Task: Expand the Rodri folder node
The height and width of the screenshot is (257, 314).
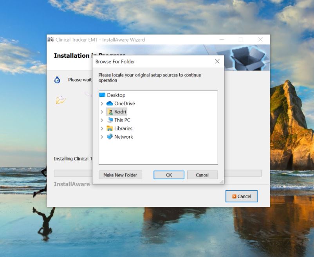Action: (x=102, y=112)
